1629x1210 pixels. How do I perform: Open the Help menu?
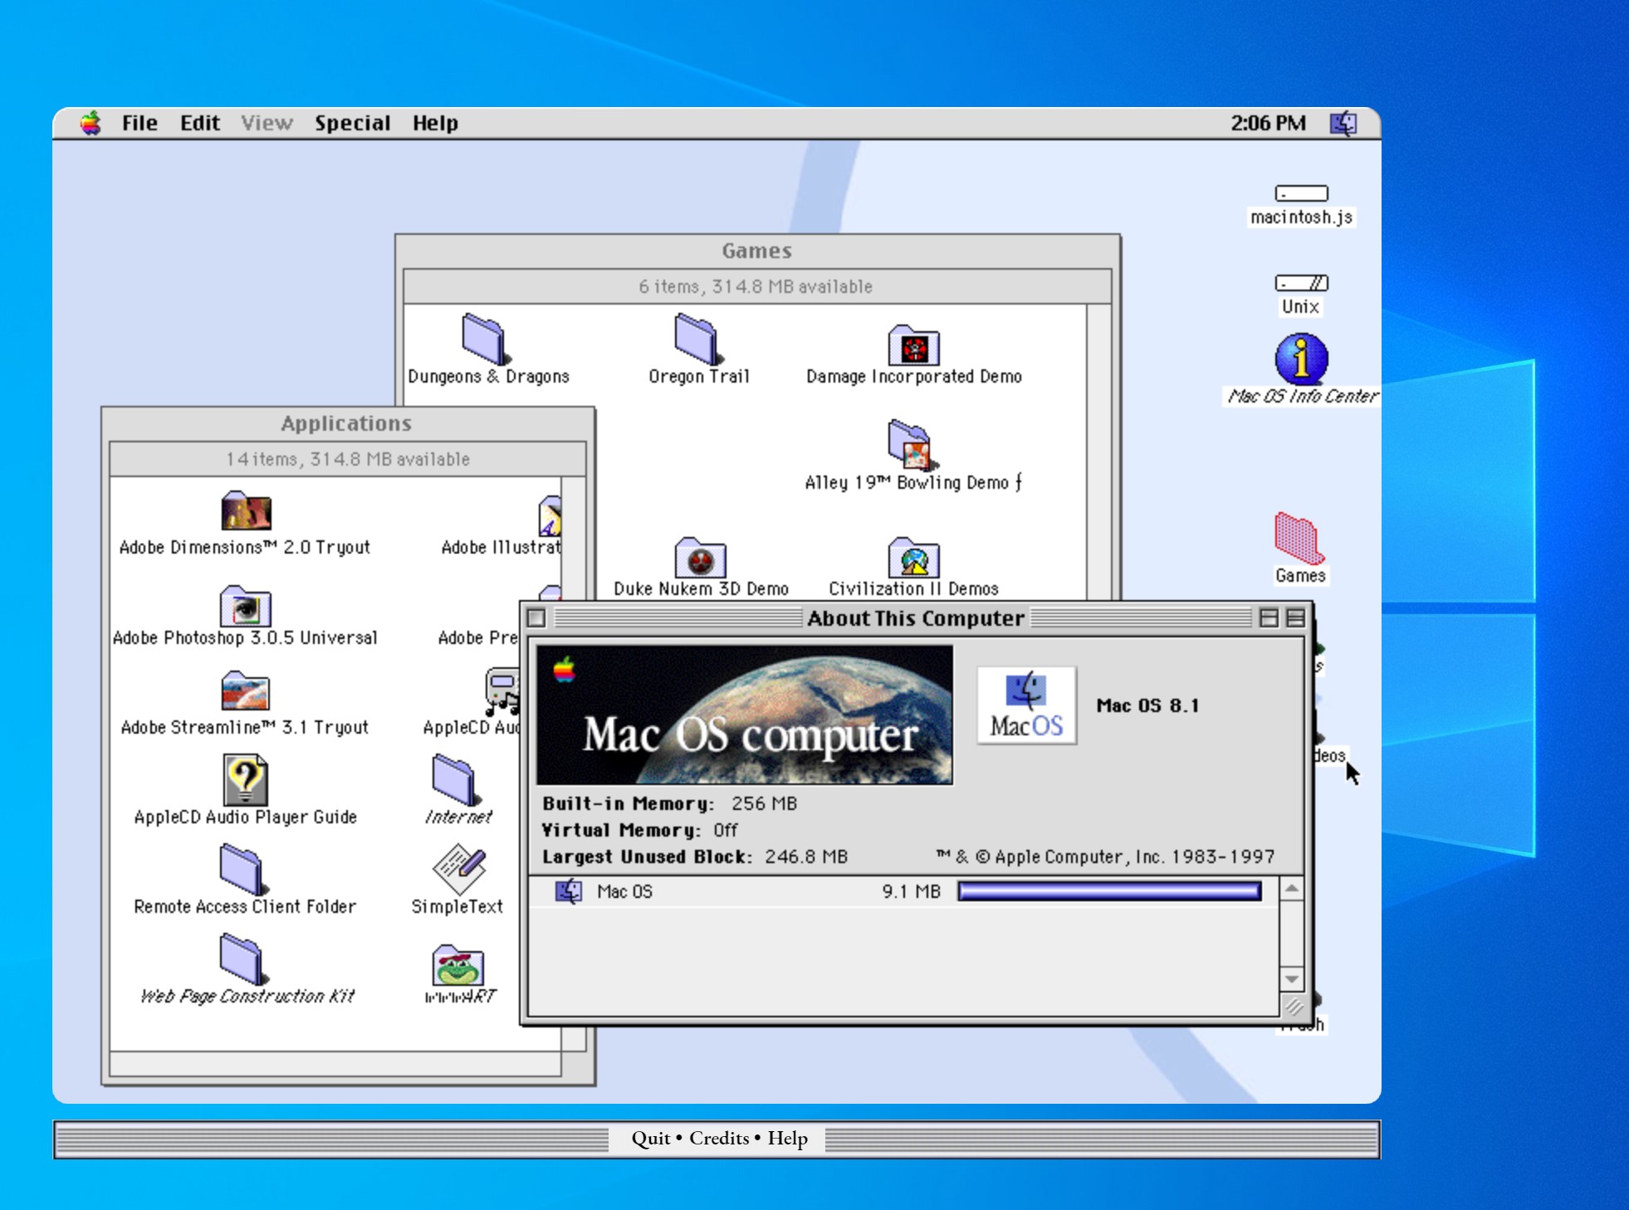[435, 123]
